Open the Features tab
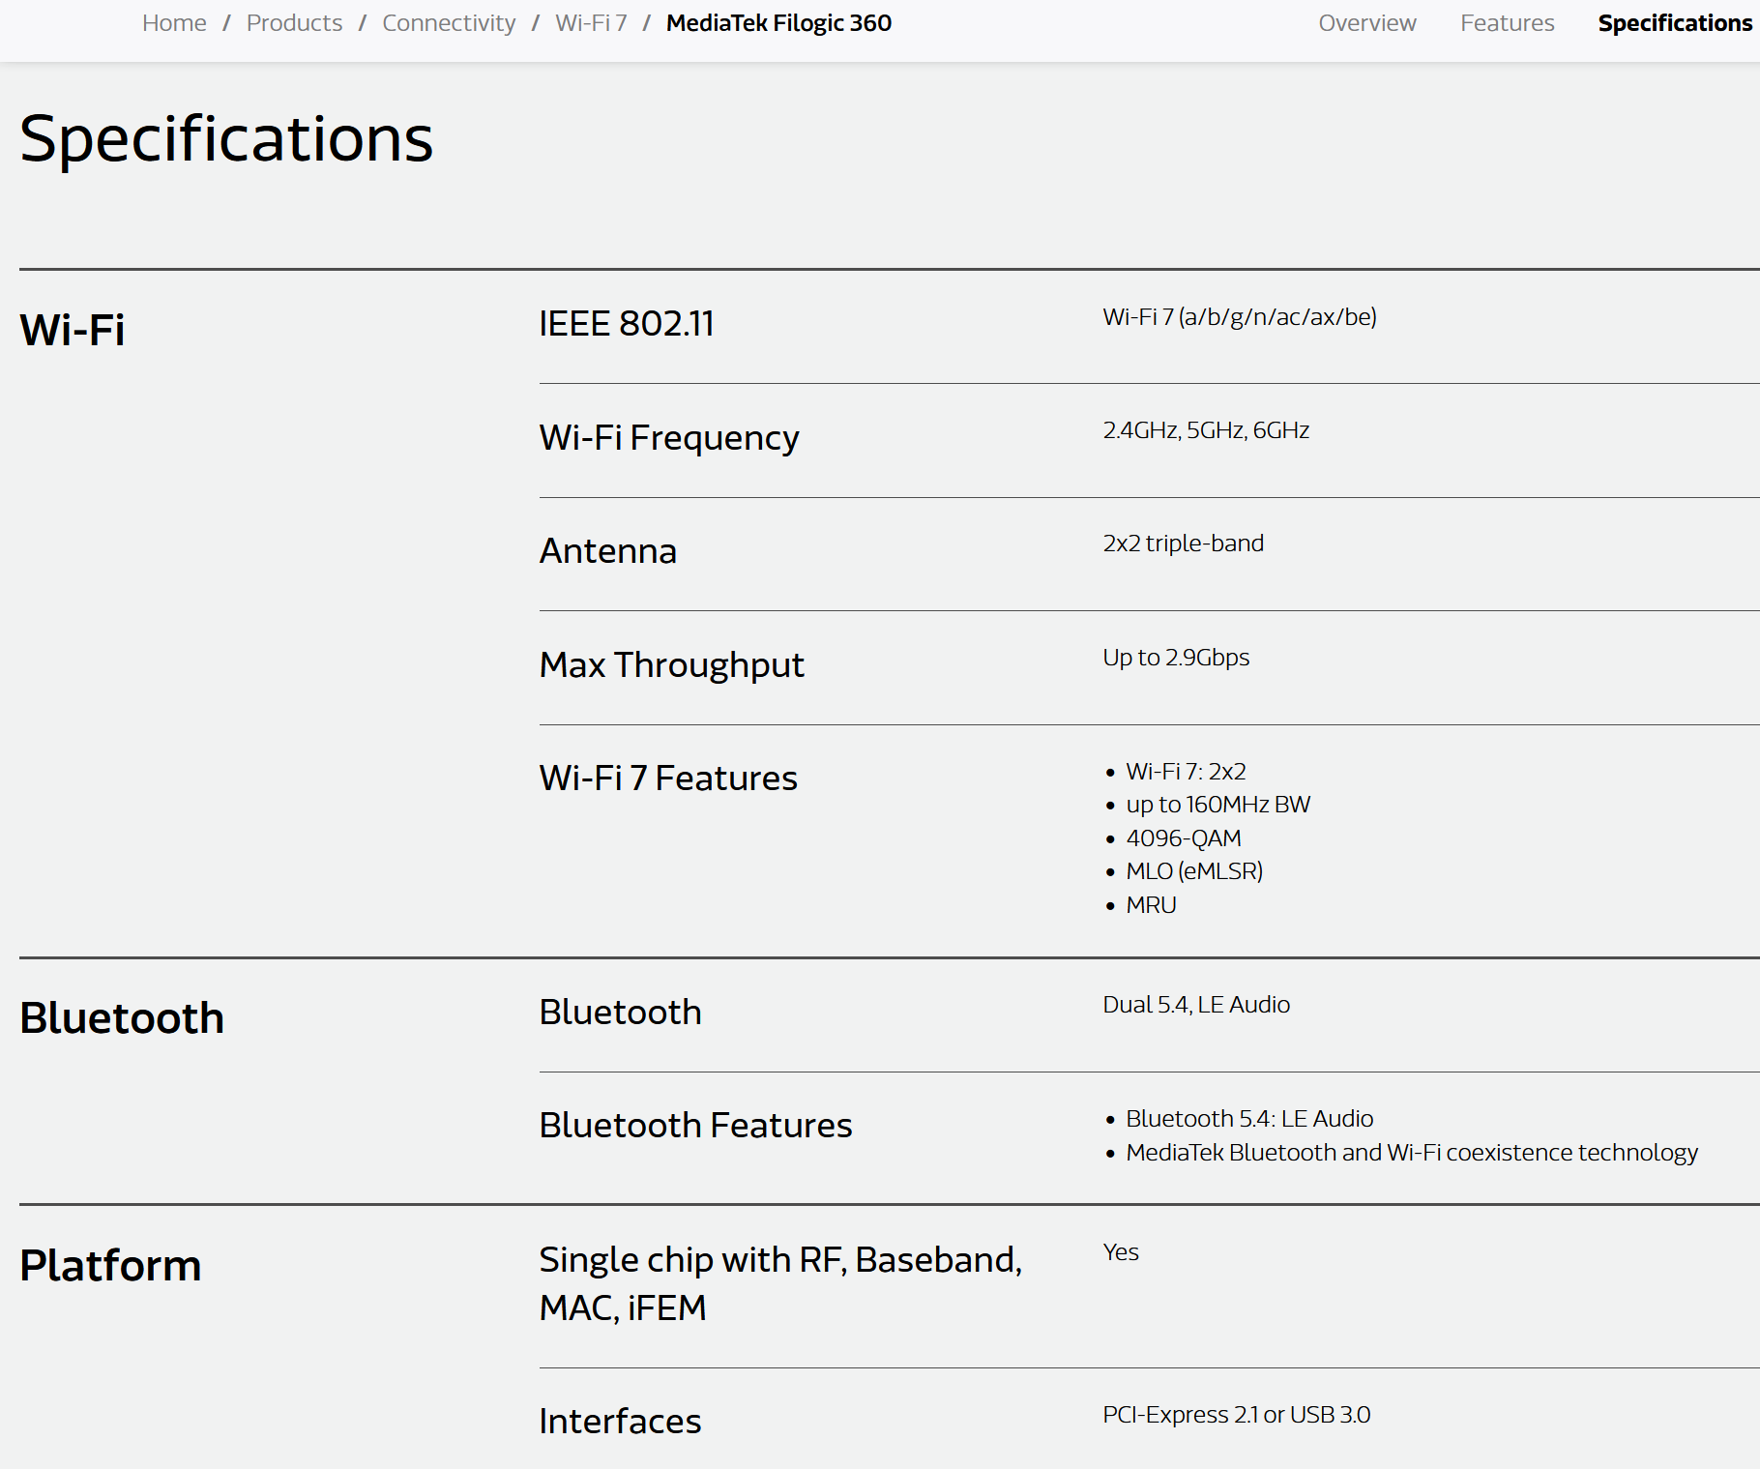The height and width of the screenshot is (1469, 1760). point(1507,23)
